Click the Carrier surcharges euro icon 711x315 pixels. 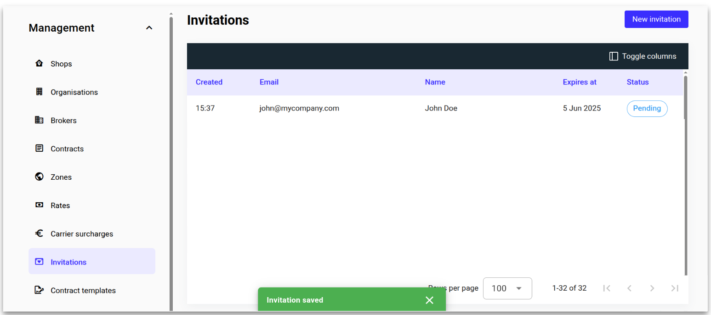pyautogui.click(x=39, y=233)
